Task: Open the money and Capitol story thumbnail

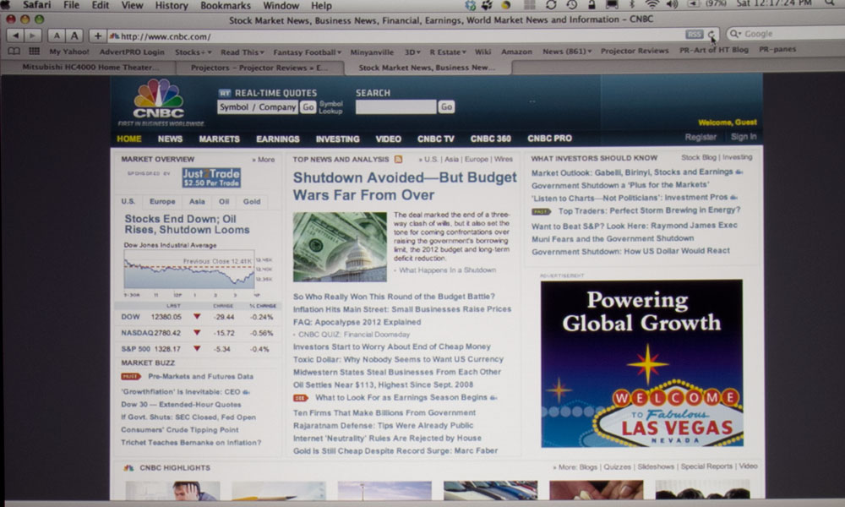Action: click(x=340, y=247)
